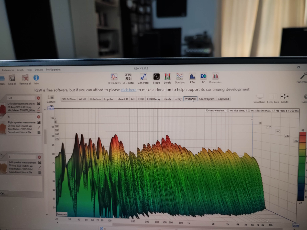Screen dimensions: 307x230
Task: Switch to the RT60 Decay tab
Action: [x=153, y=99]
